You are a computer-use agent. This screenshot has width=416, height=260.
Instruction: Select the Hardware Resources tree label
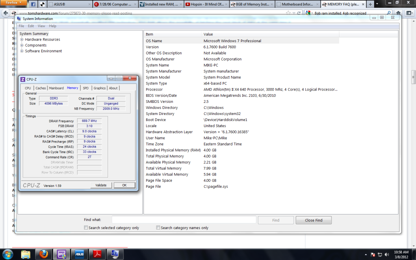[x=42, y=39]
